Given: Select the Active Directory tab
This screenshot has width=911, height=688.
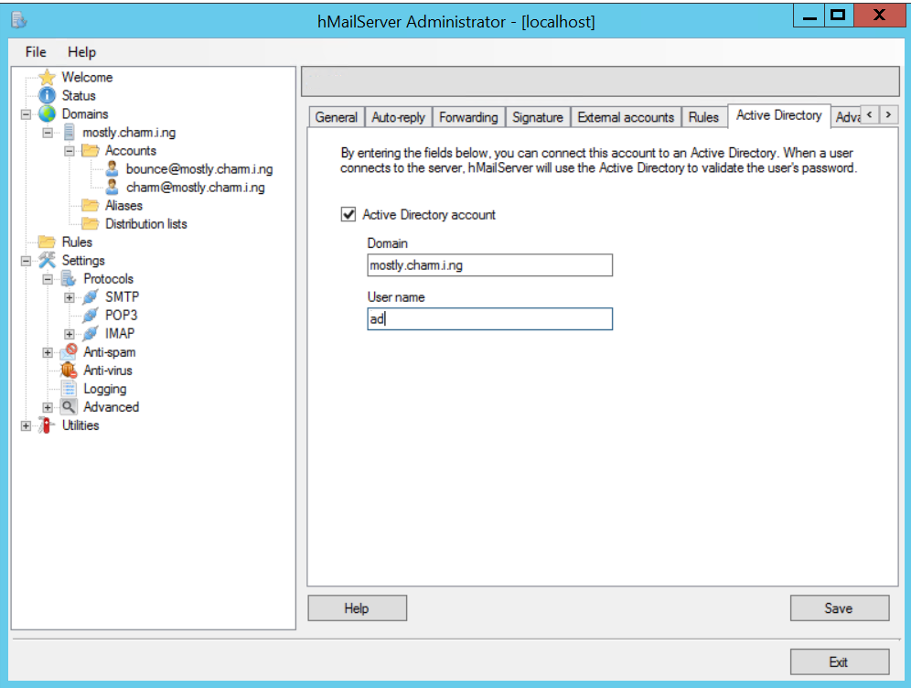Looking at the screenshot, I should (779, 115).
